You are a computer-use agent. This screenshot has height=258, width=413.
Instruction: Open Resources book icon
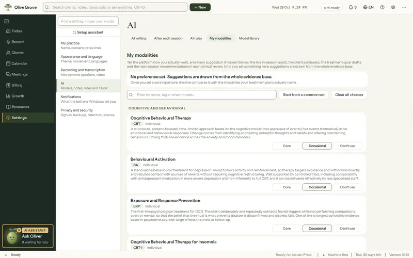click(x=8, y=107)
